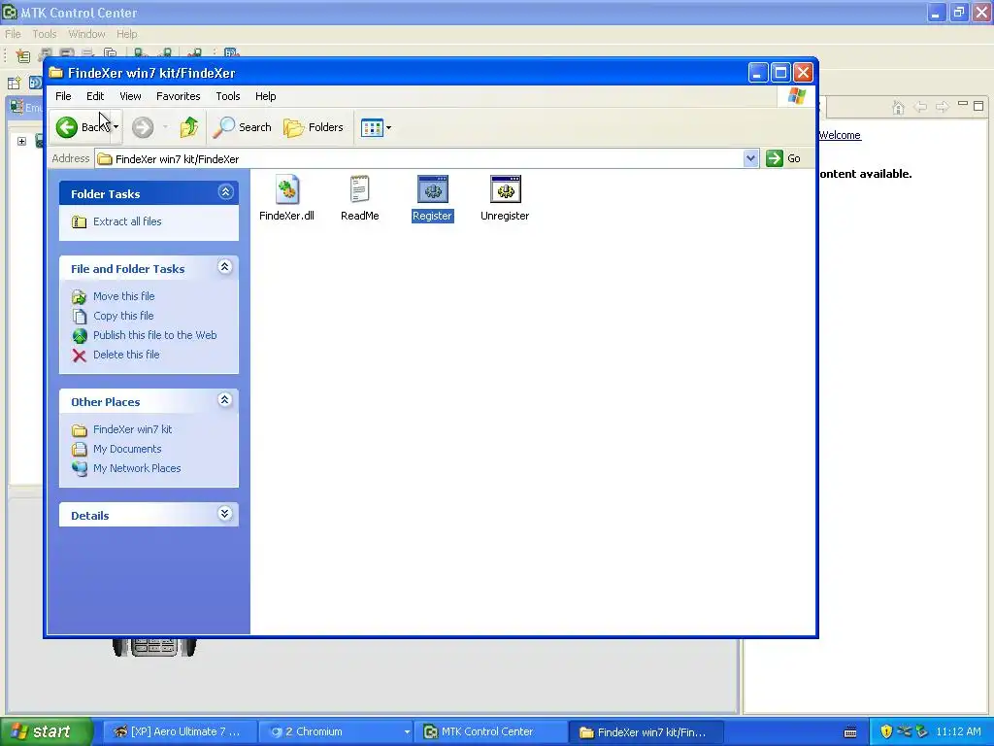This screenshot has width=994, height=746.
Task: Open the Explorer Edit menu
Action: (95, 96)
